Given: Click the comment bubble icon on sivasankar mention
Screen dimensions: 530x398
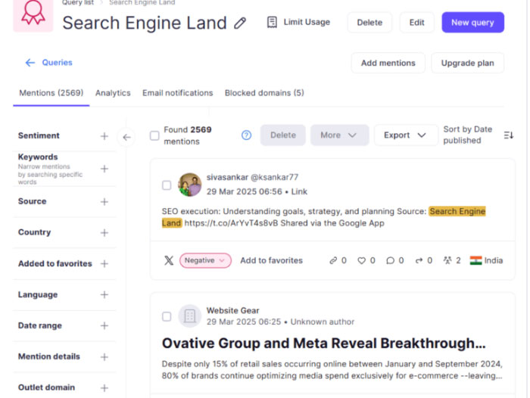Looking at the screenshot, I should point(390,260).
